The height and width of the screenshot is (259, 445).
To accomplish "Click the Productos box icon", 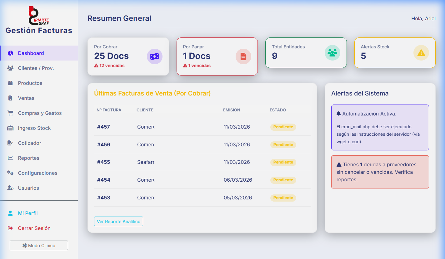I will [x=10, y=83].
